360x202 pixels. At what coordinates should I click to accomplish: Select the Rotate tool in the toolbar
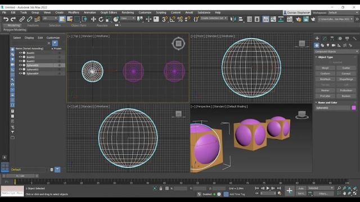pos(101,19)
